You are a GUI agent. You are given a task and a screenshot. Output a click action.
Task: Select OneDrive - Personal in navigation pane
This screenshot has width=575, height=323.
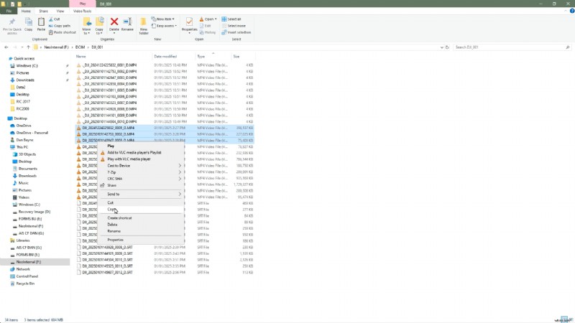(32, 134)
